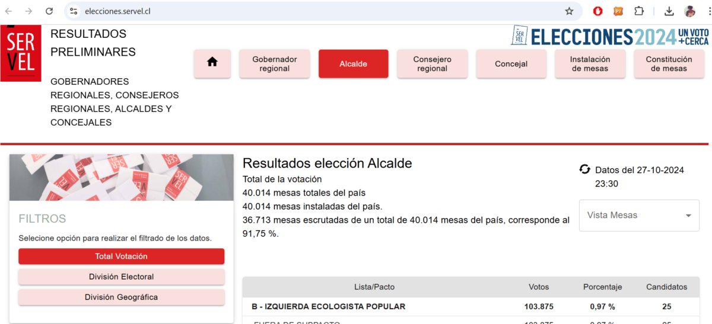Select the División Electoral filter
Image resolution: width=712 pixels, height=324 pixels.
point(121,277)
